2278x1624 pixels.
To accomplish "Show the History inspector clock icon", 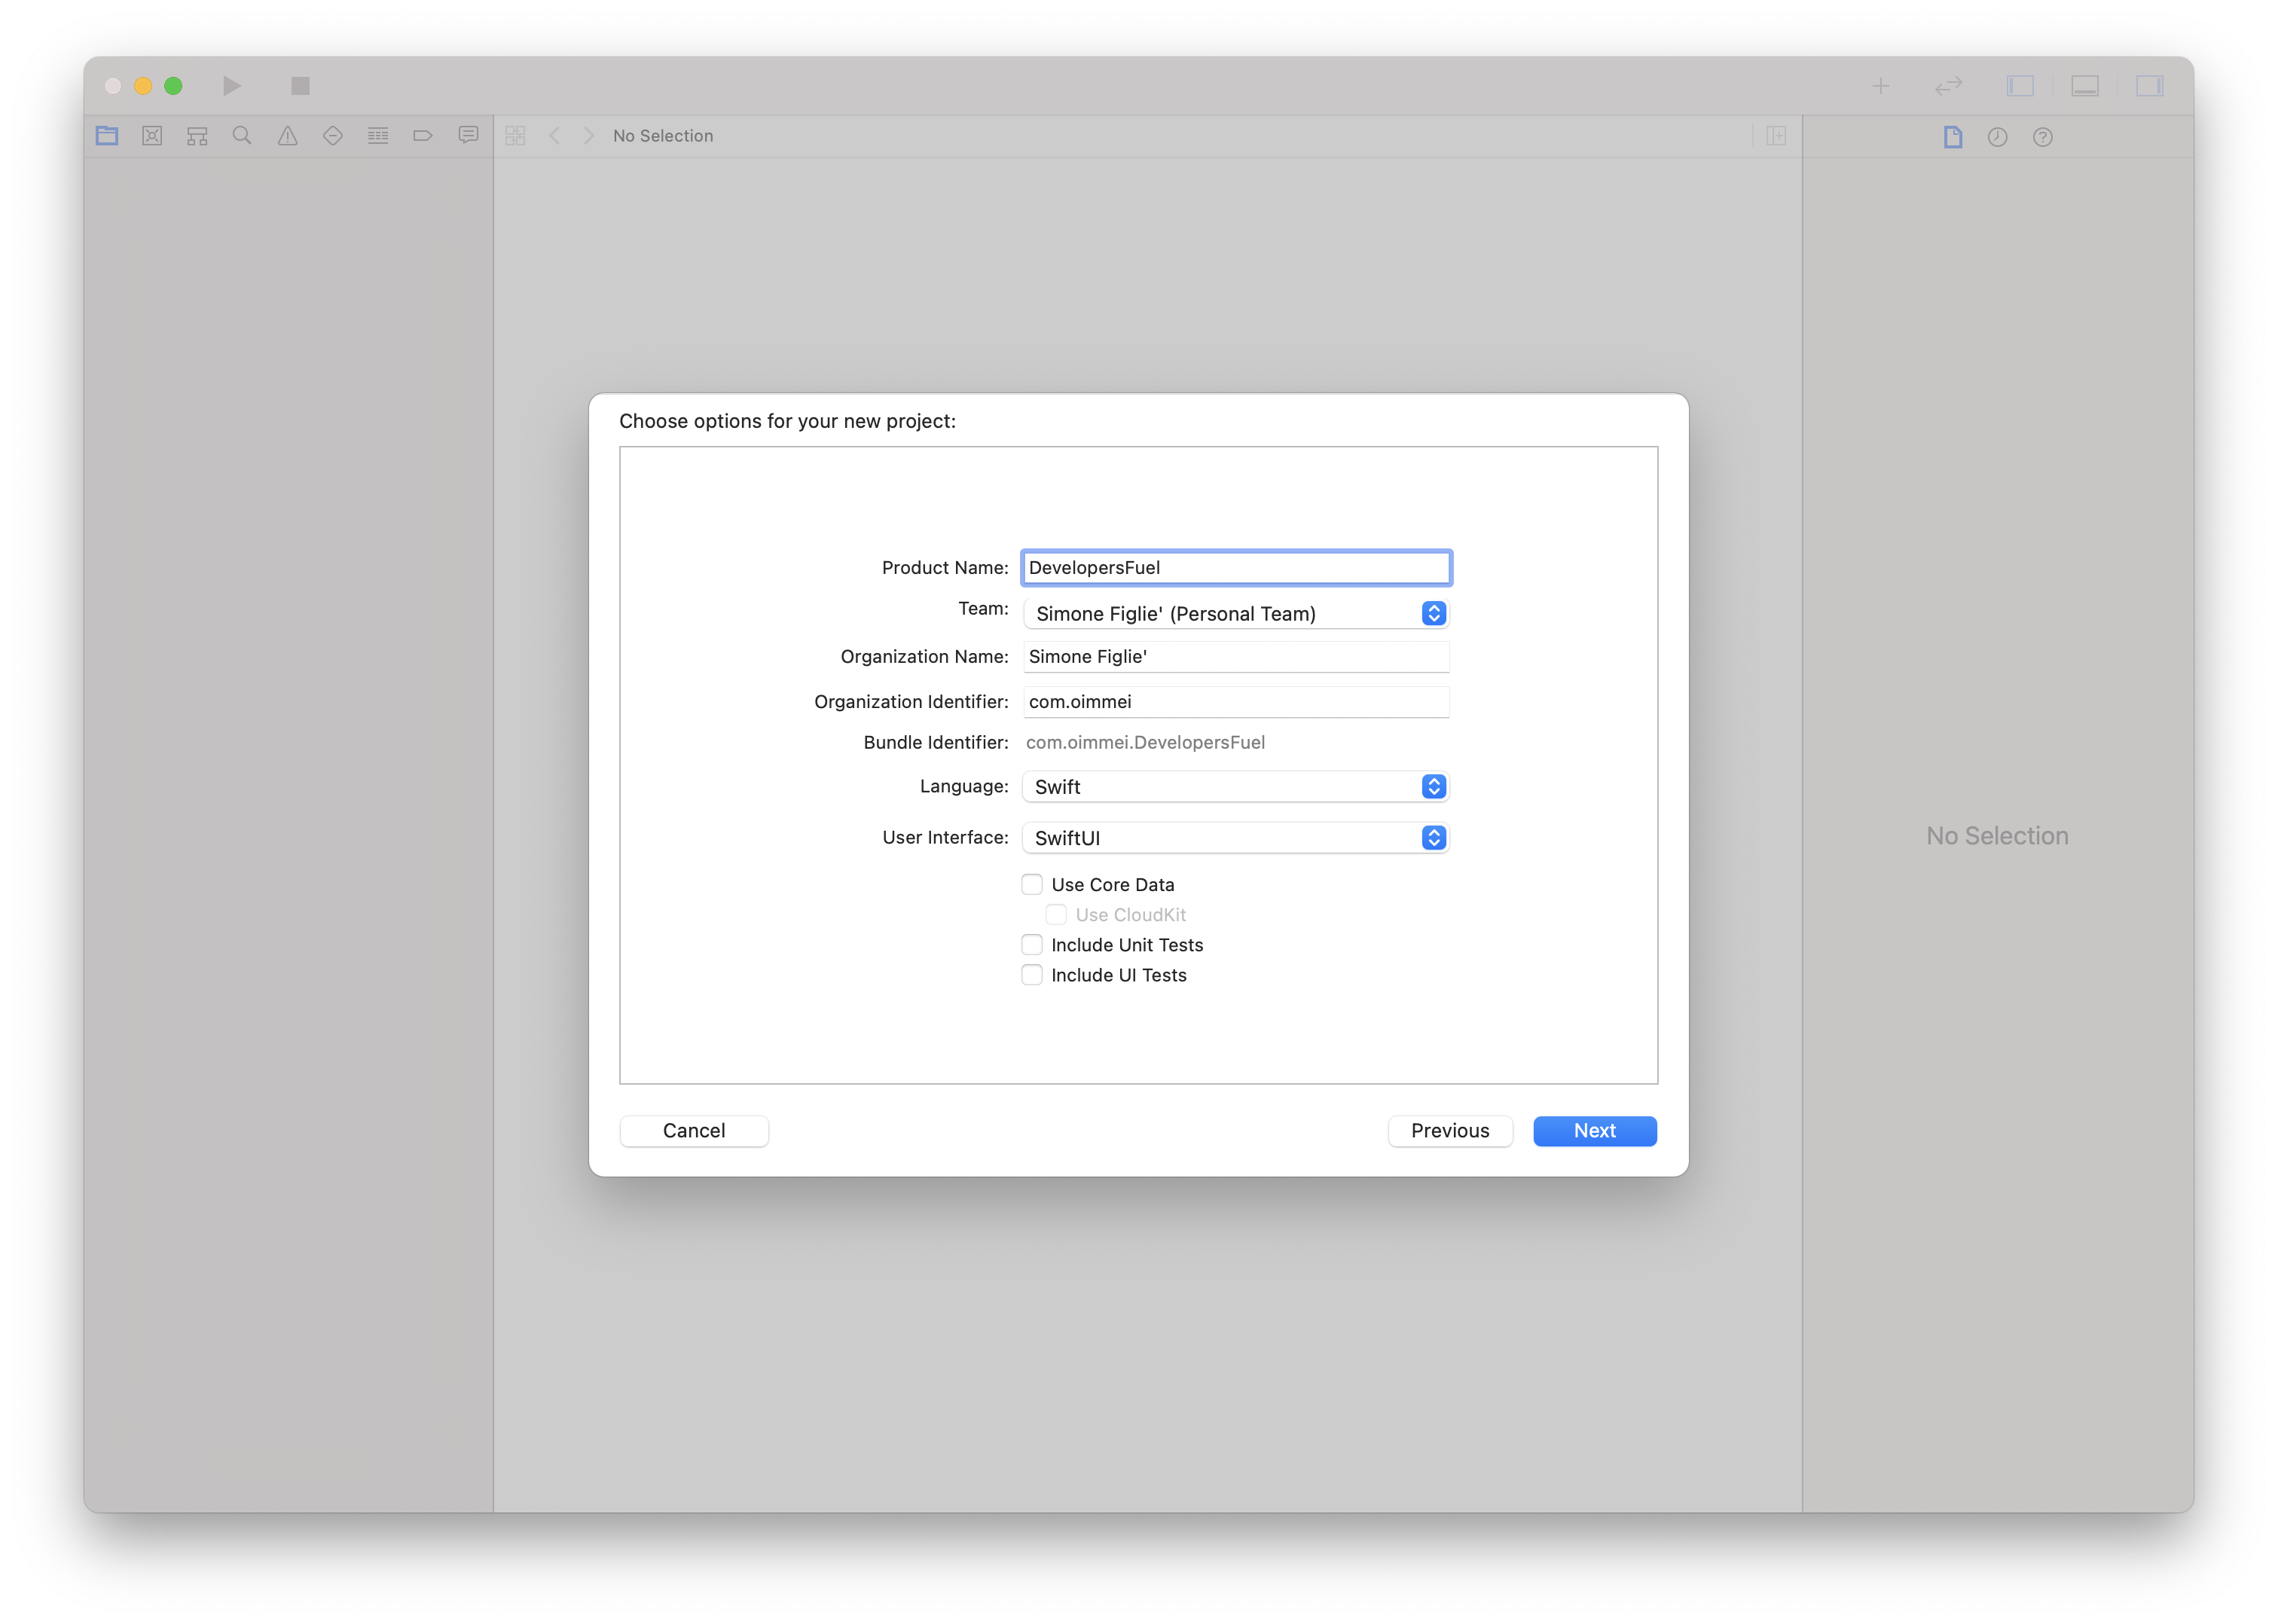I will 1998,137.
